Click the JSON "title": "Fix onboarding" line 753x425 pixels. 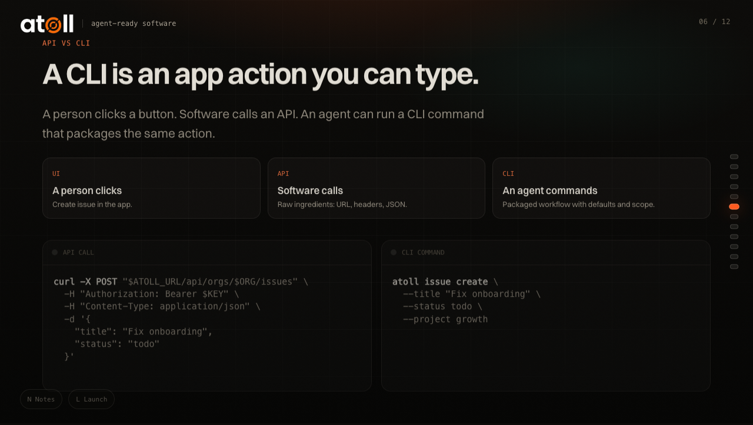click(x=144, y=332)
